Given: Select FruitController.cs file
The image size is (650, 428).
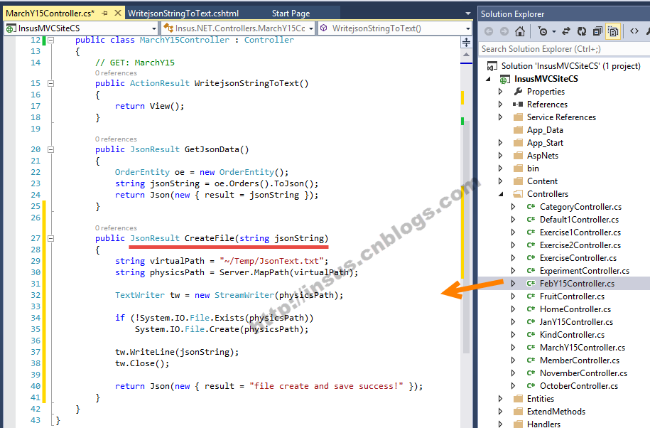Looking at the screenshot, I should point(572,296).
